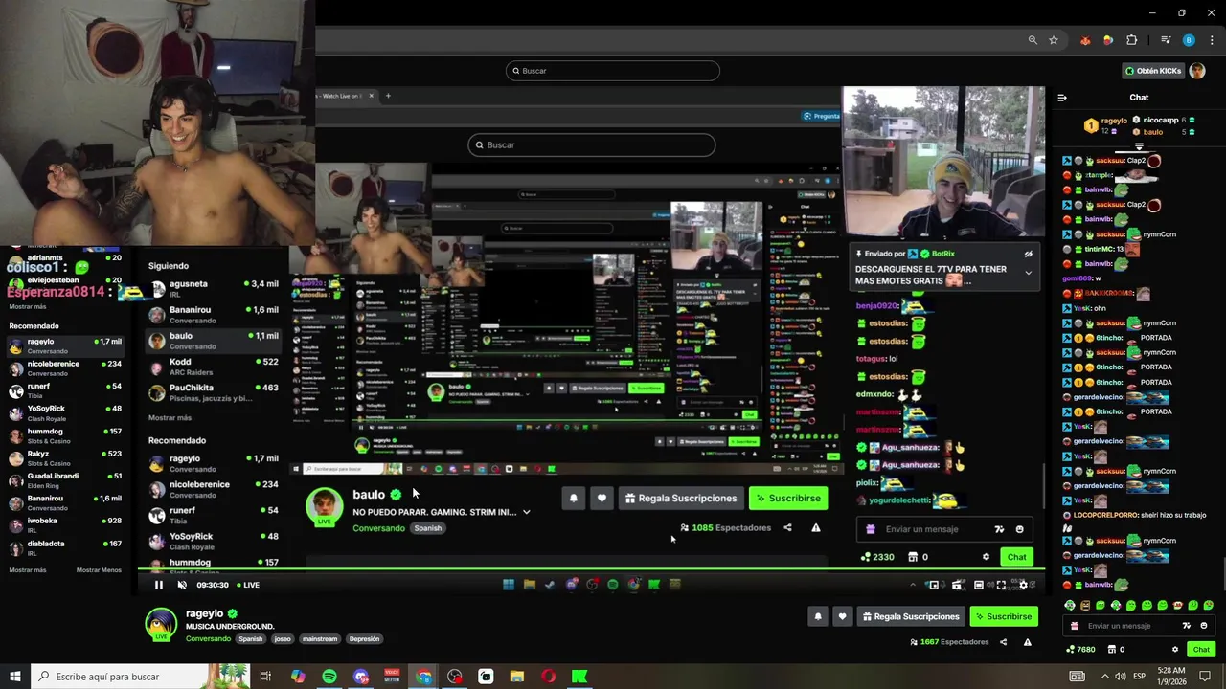Expand Mostrar más above left sidebar Recomendado

point(28,307)
